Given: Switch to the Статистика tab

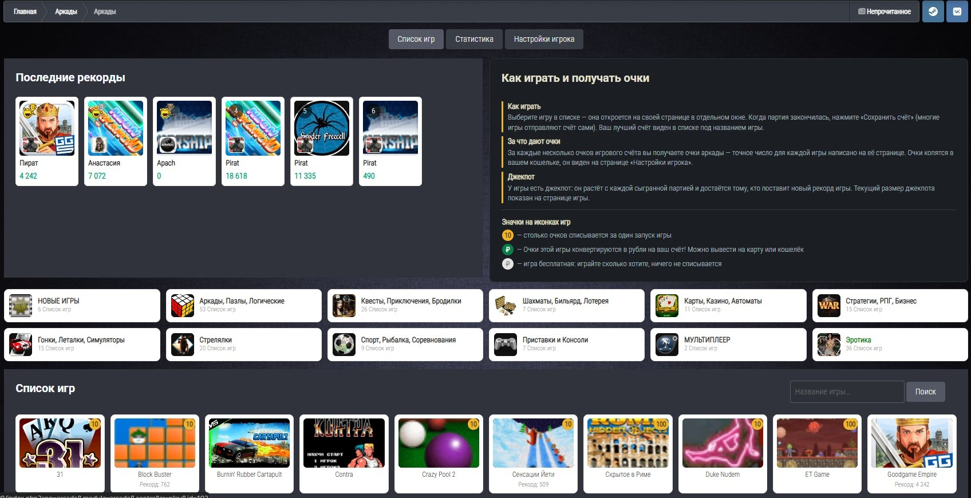Looking at the screenshot, I should point(474,39).
